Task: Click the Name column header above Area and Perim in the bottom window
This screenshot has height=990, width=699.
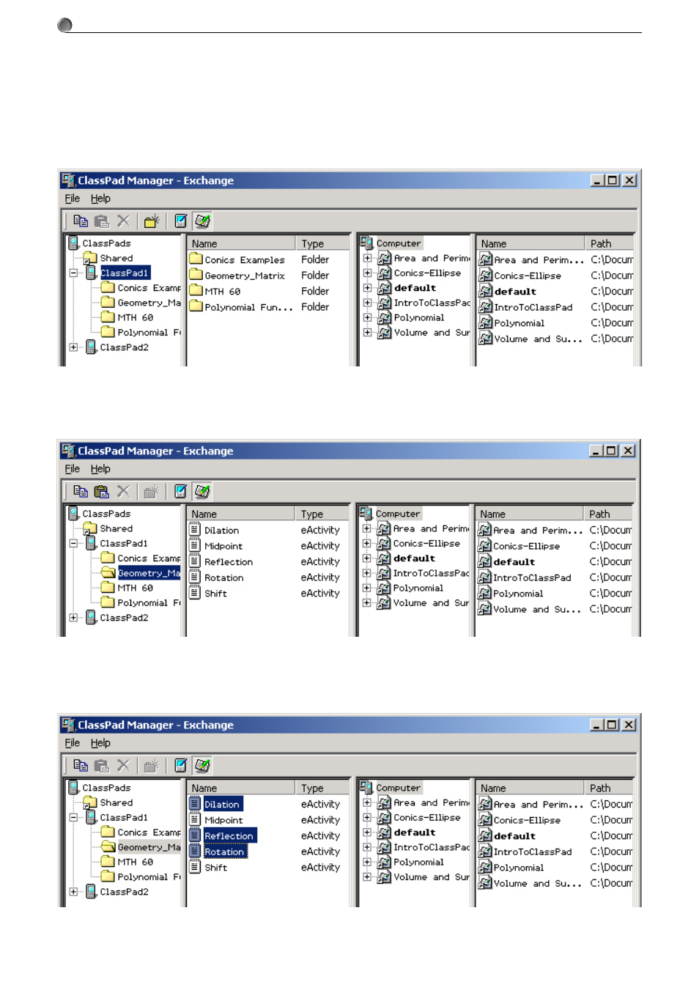Action: 530,788
